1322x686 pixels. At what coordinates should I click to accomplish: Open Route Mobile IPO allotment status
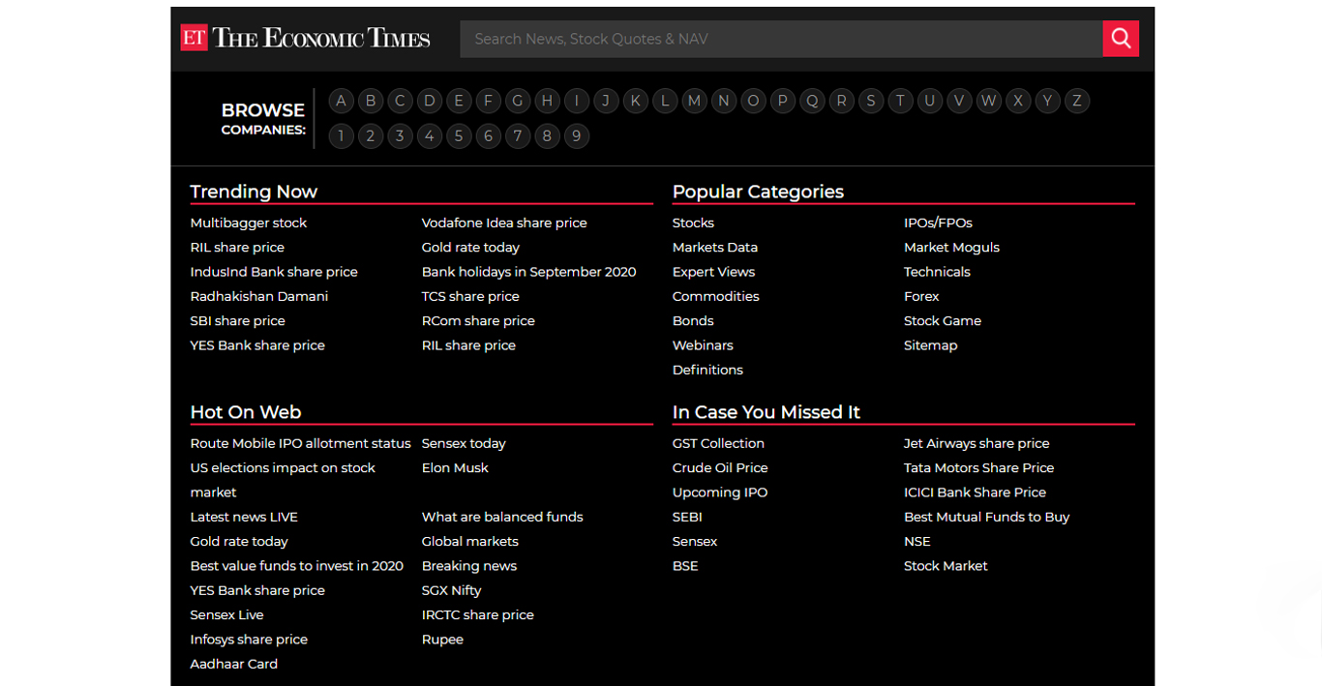pyautogui.click(x=300, y=443)
